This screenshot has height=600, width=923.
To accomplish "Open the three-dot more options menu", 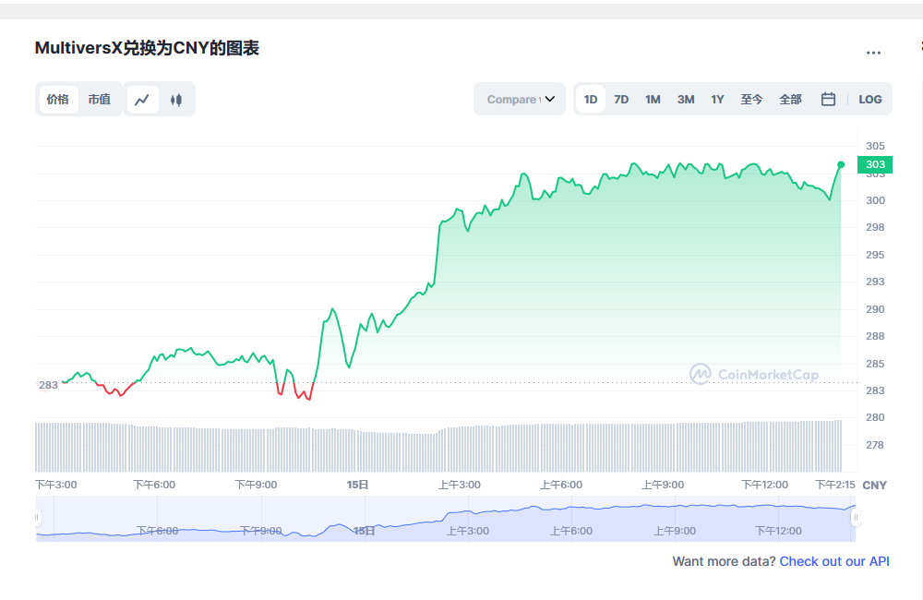I will coord(873,53).
